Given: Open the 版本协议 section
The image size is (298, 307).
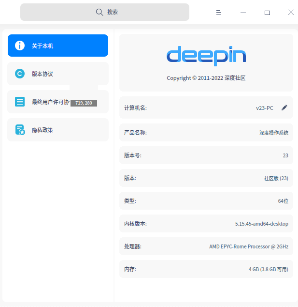Looking at the screenshot, I should tap(58, 74).
